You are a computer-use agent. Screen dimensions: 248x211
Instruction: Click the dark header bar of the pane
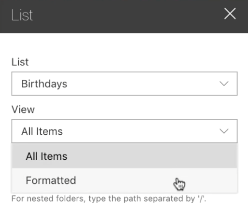(x=124, y=16)
